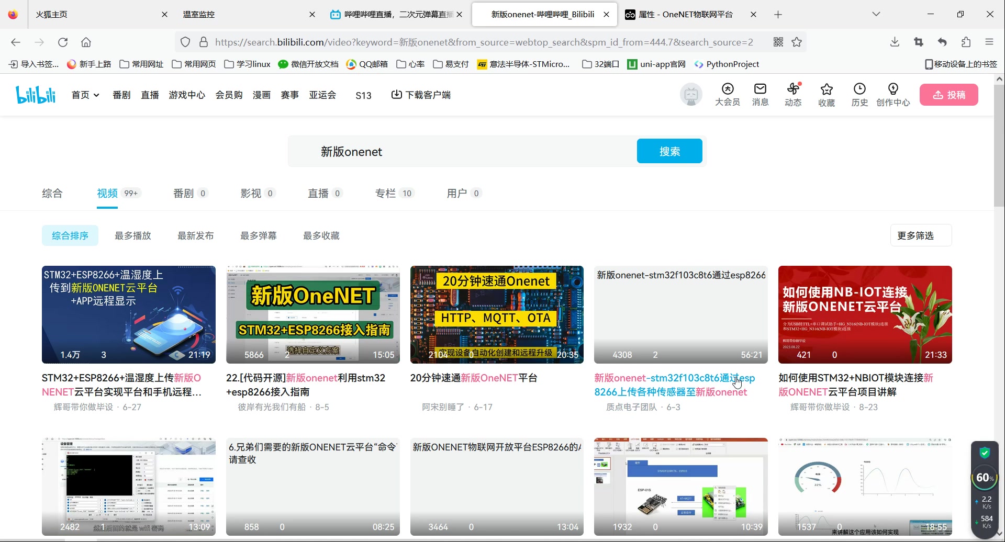Image resolution: width=1005 pixels, height=542 pixels.
Task: Click the 搜索 search button
Action: tap(669, 151)
